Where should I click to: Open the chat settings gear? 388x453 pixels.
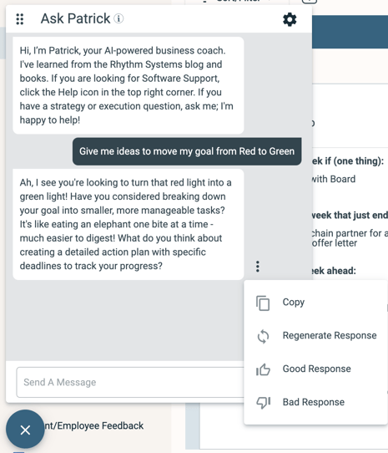tap(290, 19)
